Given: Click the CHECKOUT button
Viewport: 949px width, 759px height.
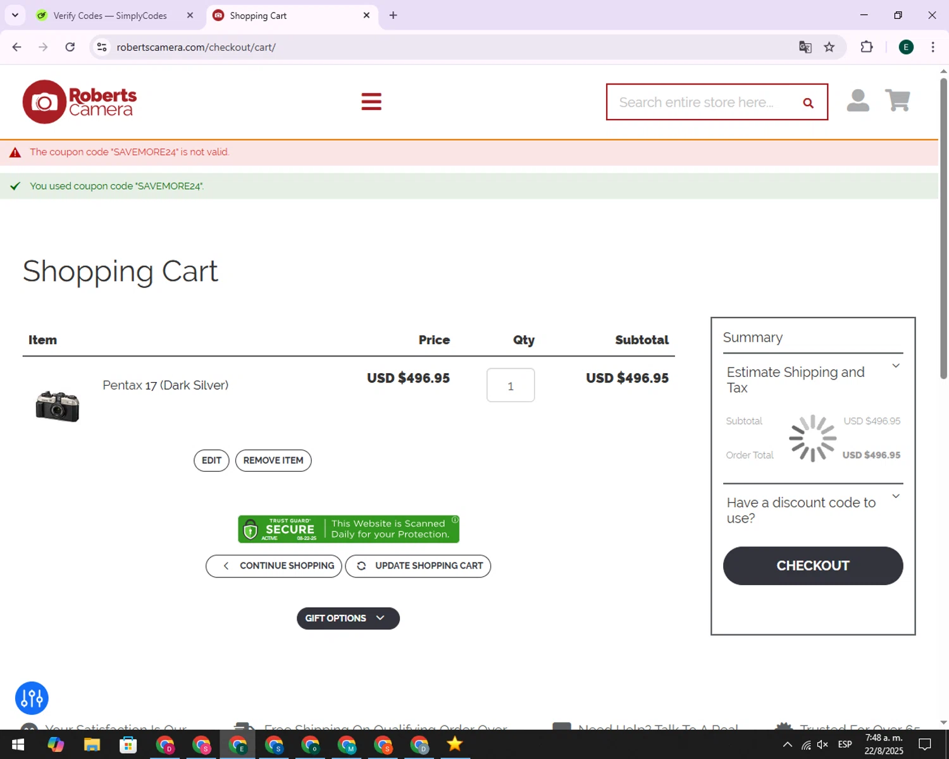Looking at the screenshot, I should pos(813,566).
